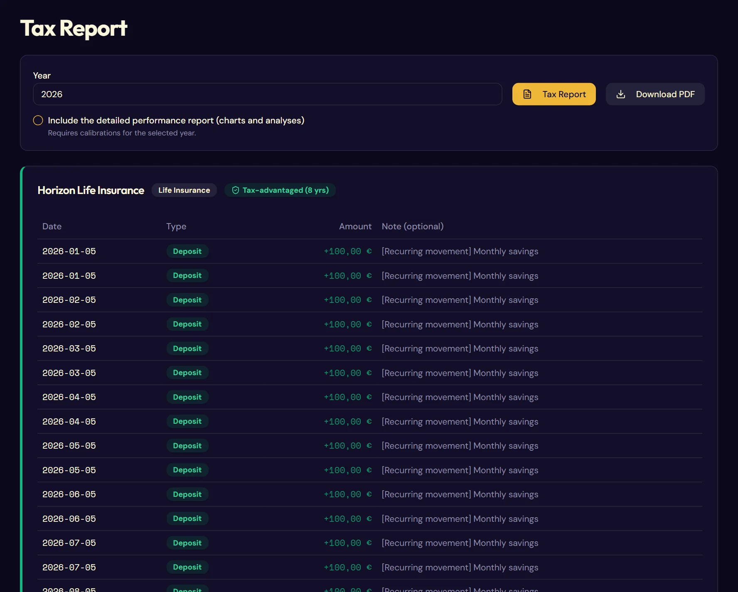This screenshot has width=738, height=592.
Task: Click the Amount column header
Action: coord(355,226)
